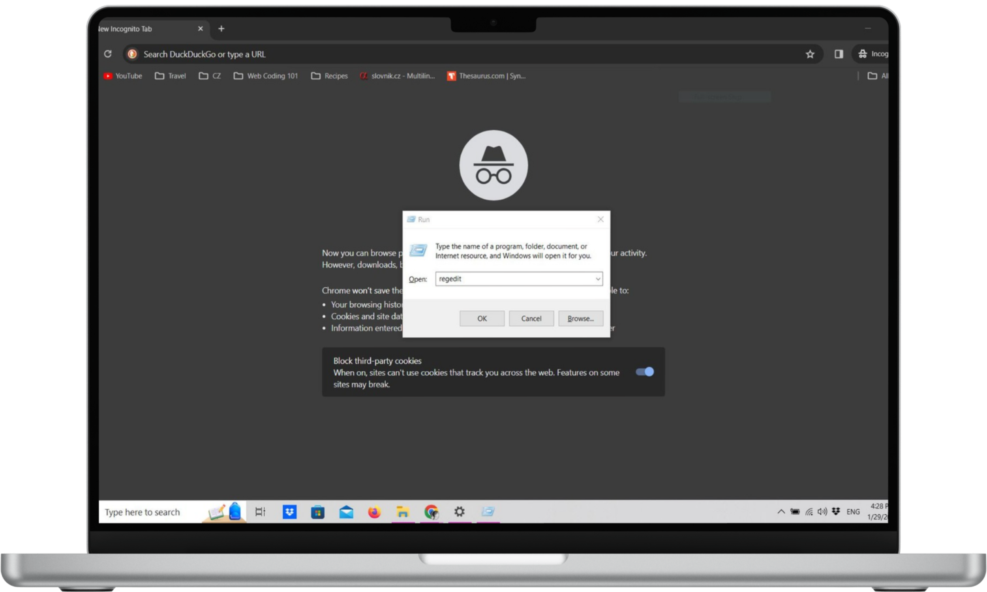Open Settings gear in the taskbar
This screenshot has height=592, width=987.
[x=459, y=511]
